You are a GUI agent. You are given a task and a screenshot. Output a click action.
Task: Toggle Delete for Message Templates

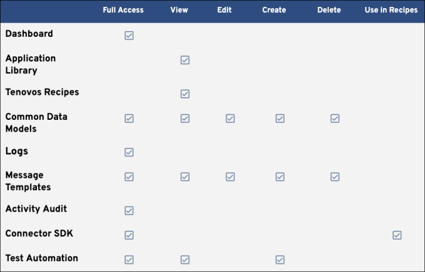[x=334, y=177]
